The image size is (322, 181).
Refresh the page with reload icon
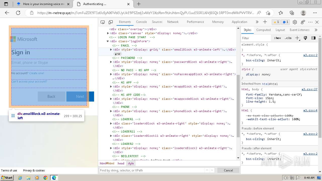click(18, 13)
